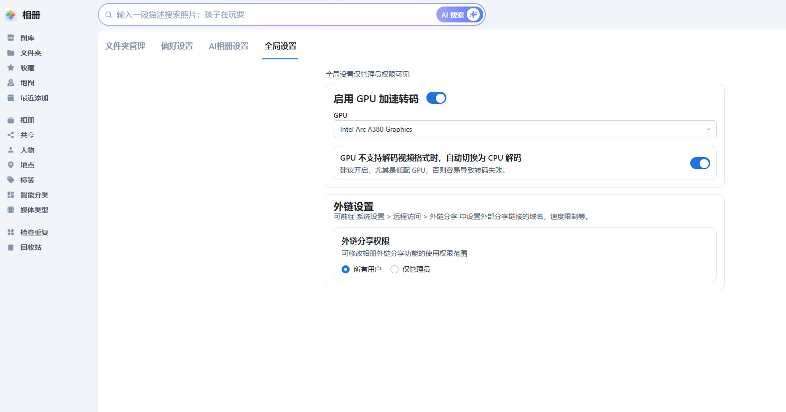Switch to AI相册设置 tab

[x=229, y=46]
